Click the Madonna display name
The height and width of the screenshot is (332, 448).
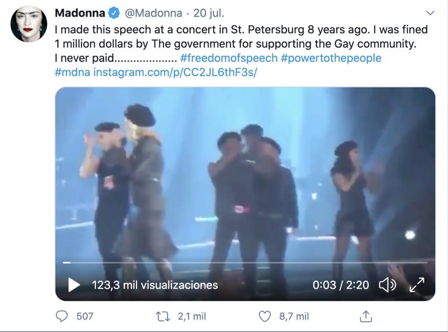point(80,13)
